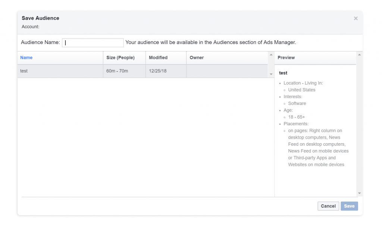Cancel saving the audience
382x229 pixels.
tap(328, 206)
